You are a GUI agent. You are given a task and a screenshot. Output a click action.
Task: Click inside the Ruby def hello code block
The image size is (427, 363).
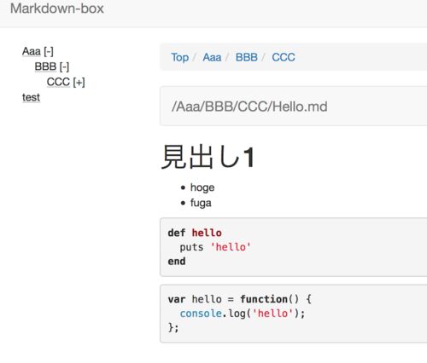tap(294, 247)
